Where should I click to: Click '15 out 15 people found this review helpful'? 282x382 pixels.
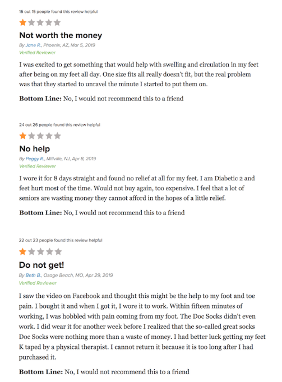click(58, 12)
